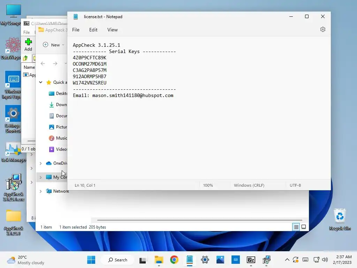Collapse the Quick access tree node
Image resolution: width=357 pixels, height=268 pixels.
[40, 82]
